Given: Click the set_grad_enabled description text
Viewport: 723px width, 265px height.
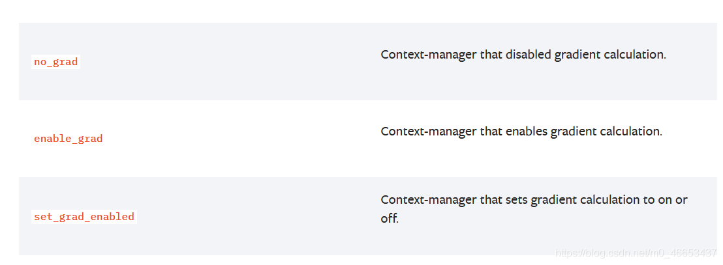Looking at the screenshot, I should click(533, 200).
